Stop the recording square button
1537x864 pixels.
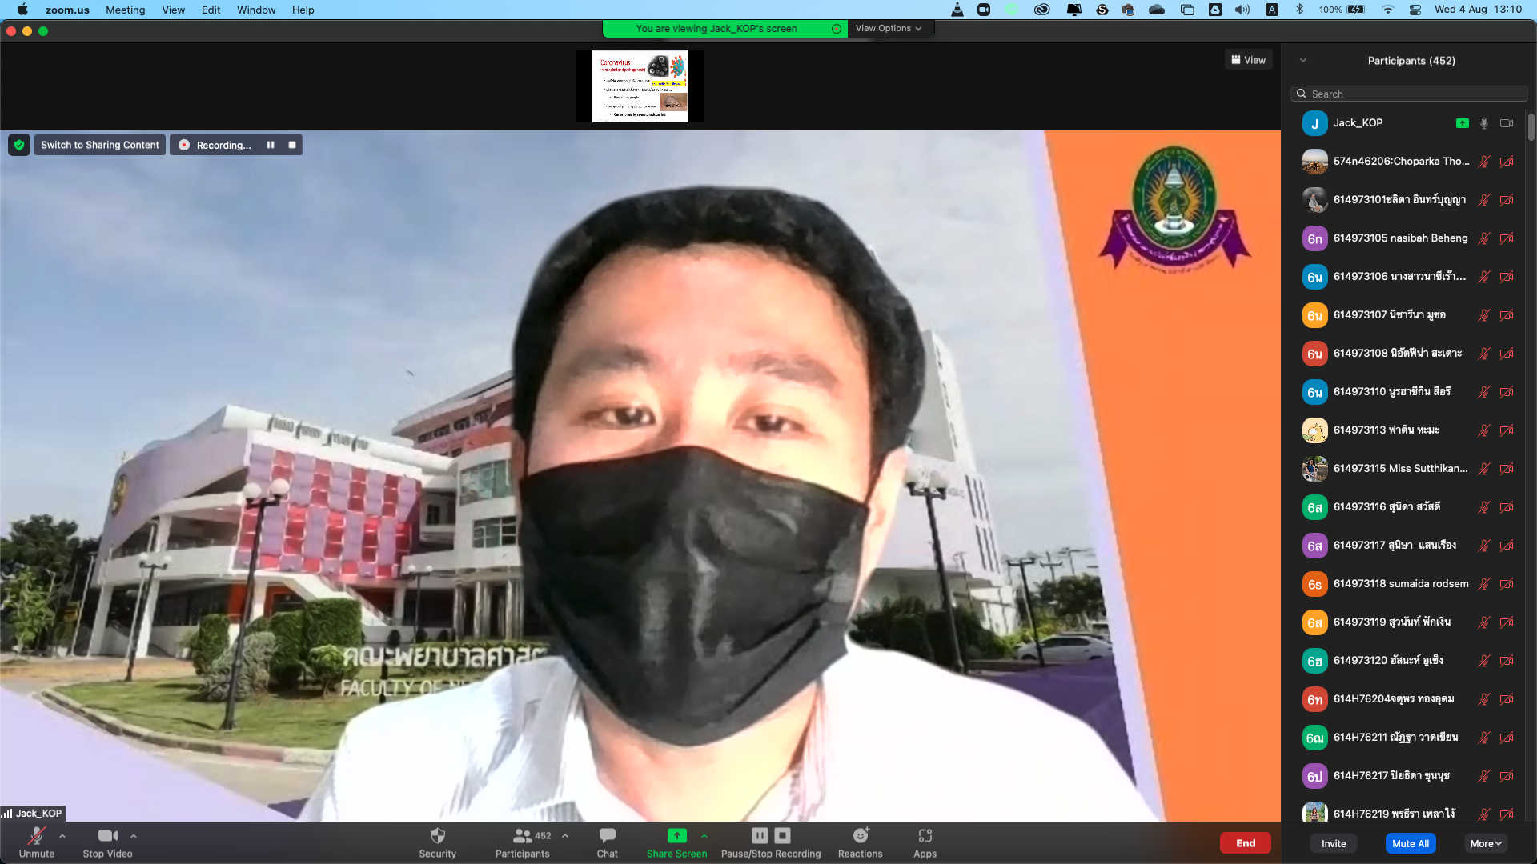292,145
